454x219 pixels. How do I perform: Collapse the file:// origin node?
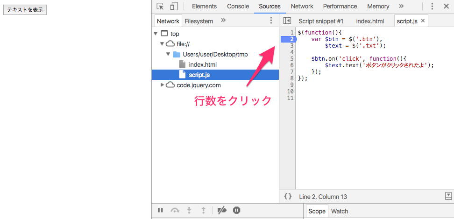(162, 44)
